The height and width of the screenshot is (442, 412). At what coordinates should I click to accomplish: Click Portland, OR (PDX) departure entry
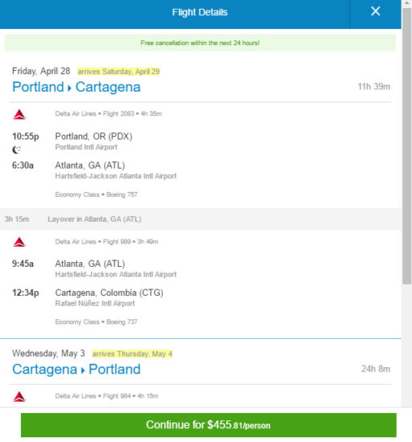[93, 137]
